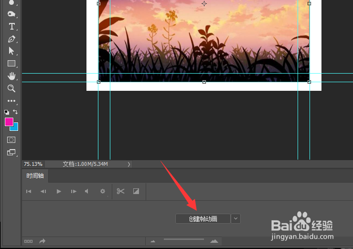The width and height of the screenshot is (353, 249).
Task: Reset default foreground and background colors
Action: [7, 112]
